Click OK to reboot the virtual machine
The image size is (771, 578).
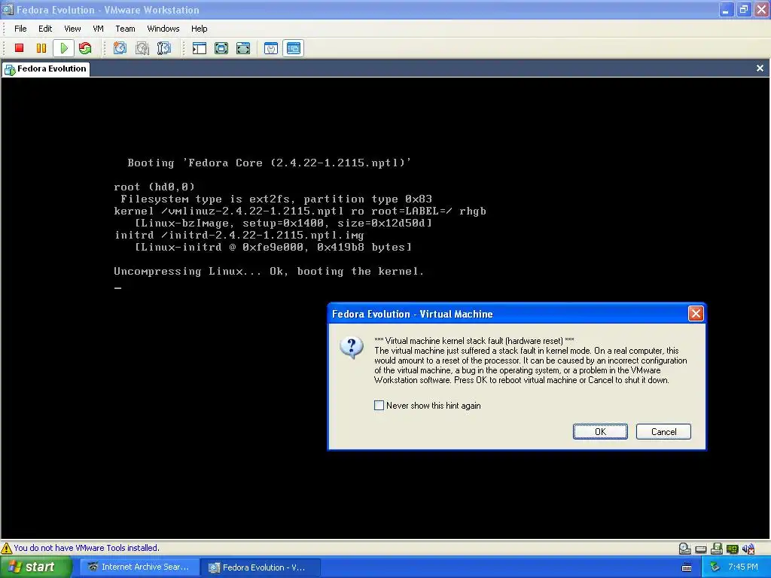coord(600,431)
